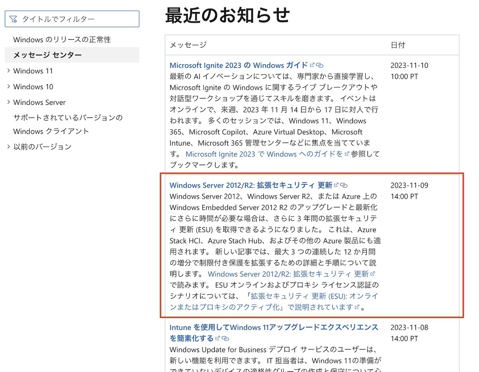Viewport: 479px width, 372px height.
Task: Click external-link icon after を簡素化する heading
Action: [x=218, y=338]
